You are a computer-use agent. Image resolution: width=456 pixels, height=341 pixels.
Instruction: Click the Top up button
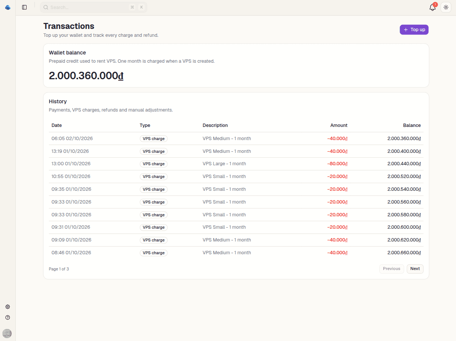(x=414, y=30)
